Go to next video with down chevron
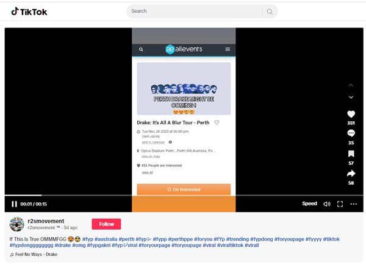 click(x=351, y=97)
